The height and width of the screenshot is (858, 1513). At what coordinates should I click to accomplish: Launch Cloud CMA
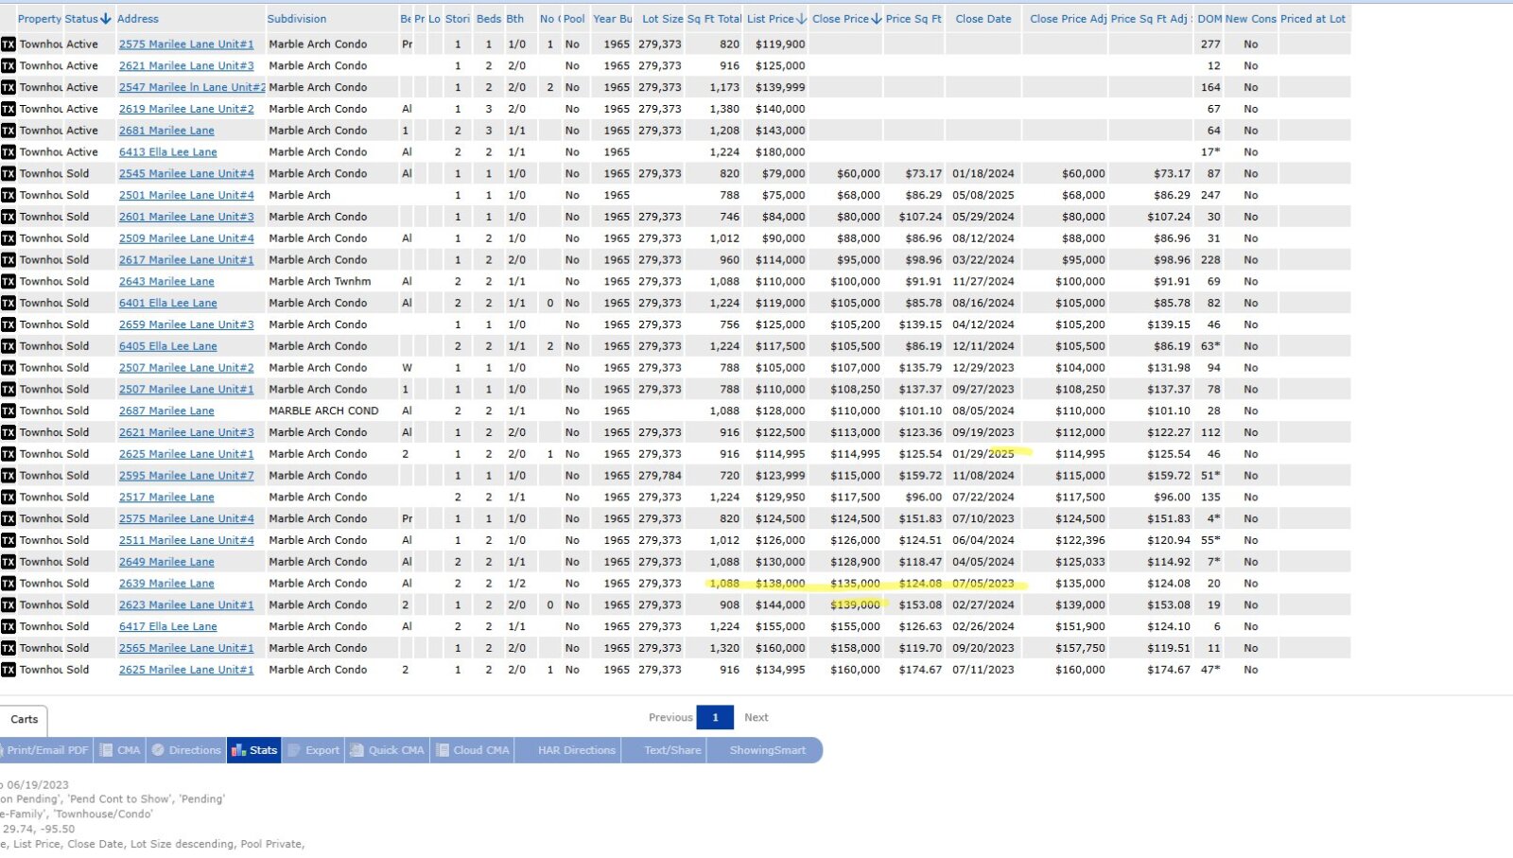[473, 750]
